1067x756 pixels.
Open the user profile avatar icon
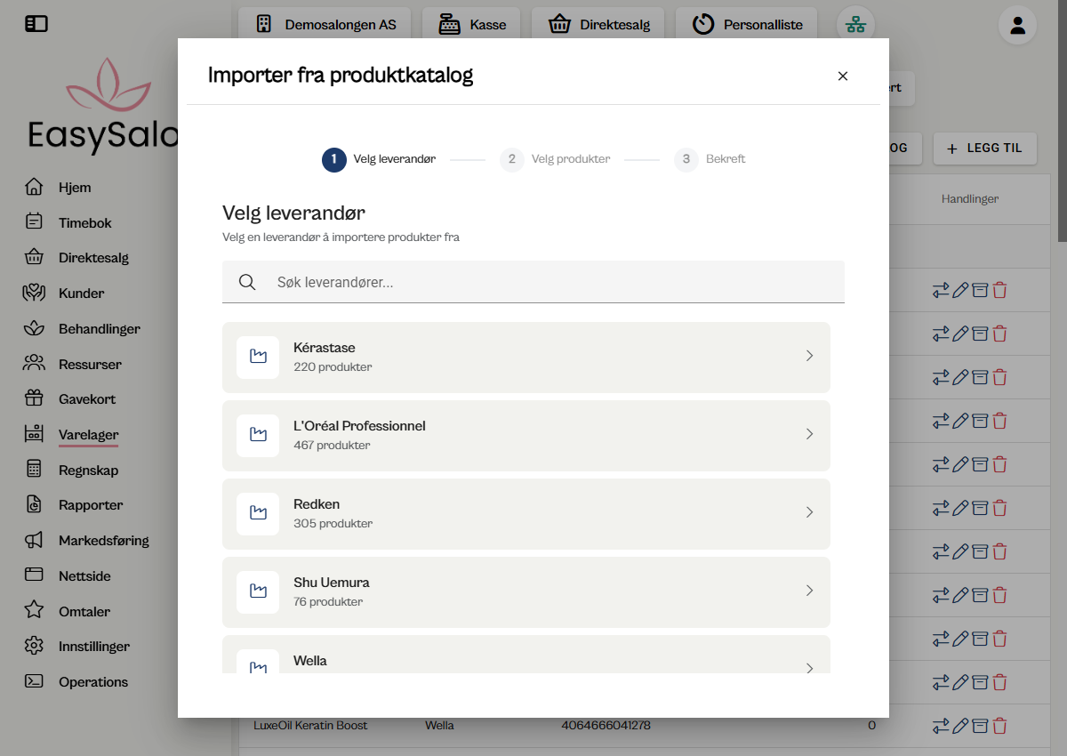(1017, 26)
